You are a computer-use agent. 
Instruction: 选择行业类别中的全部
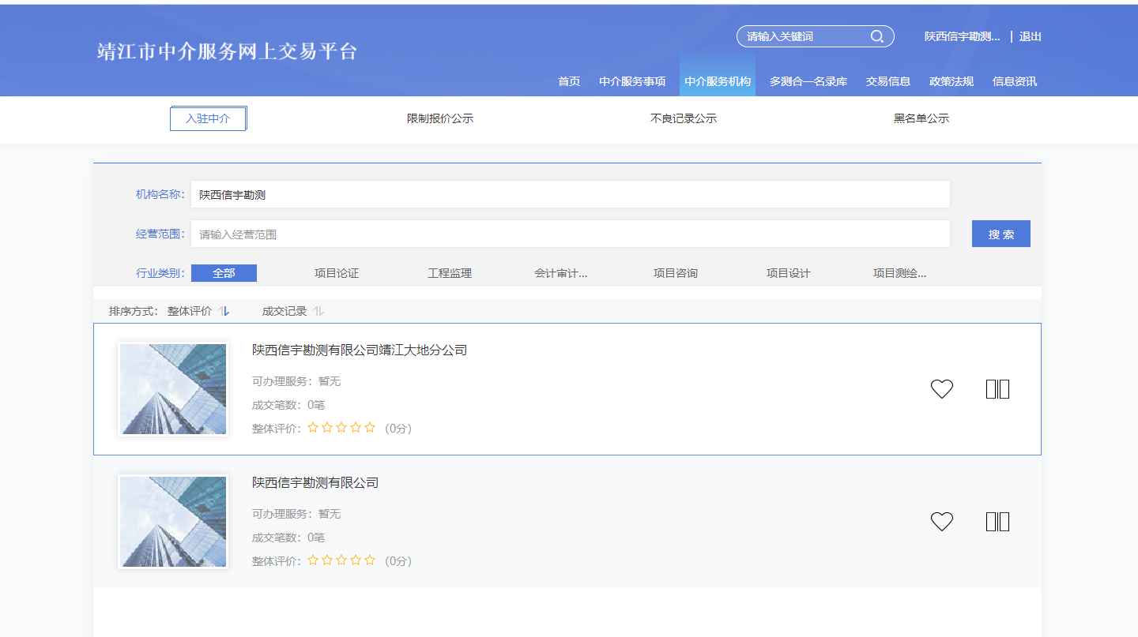pyautogui.click(x=224, y=272)
